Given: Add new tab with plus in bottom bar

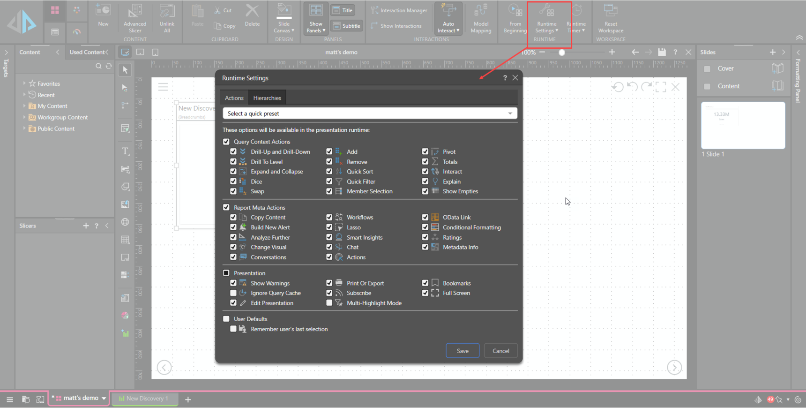Looking at the screenshot, I should click(x=188, y=400).
